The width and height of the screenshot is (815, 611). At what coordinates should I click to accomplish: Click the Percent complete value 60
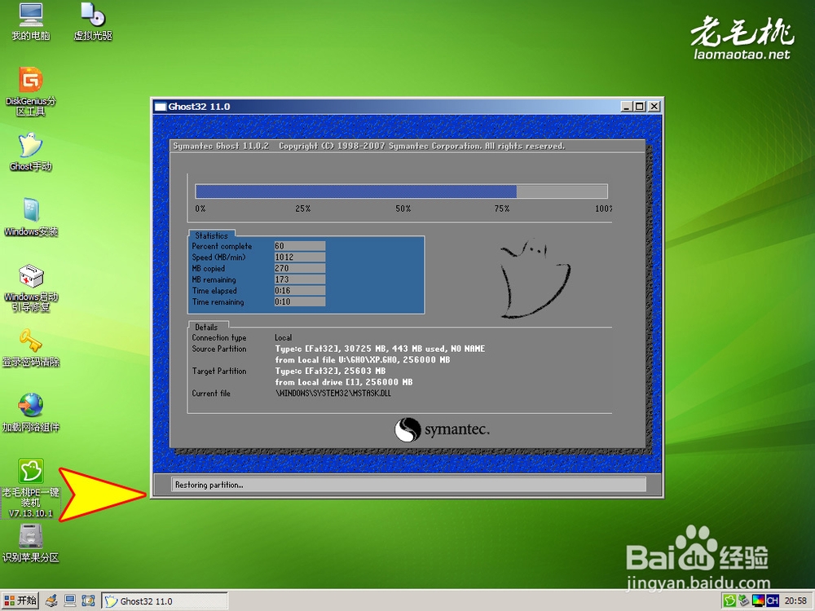(x=300, y=246)
